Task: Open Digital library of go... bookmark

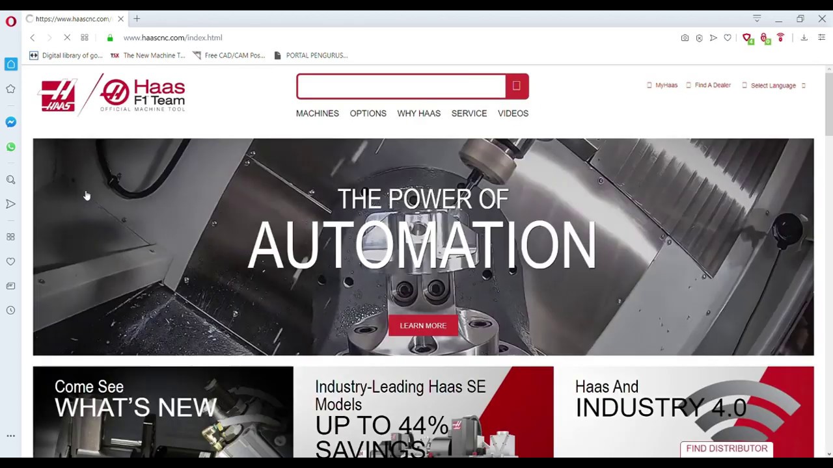Action: click(66, 55)
